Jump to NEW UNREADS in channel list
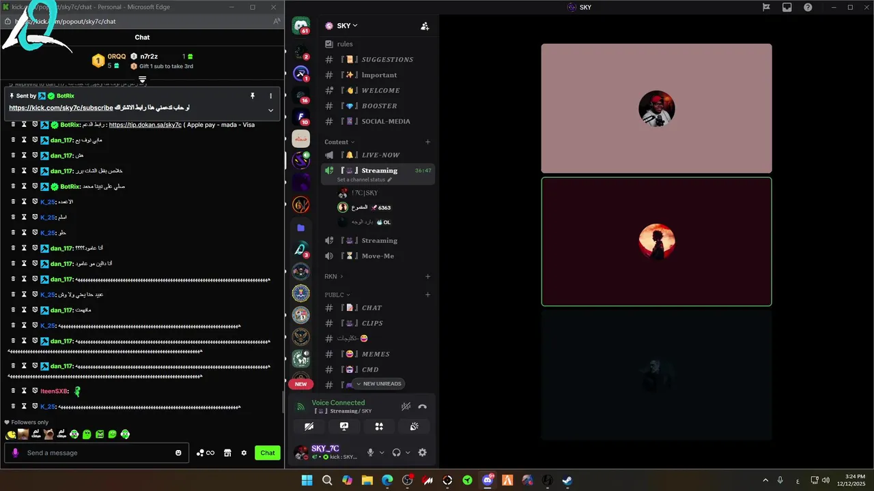This screenshot has height=491, width=874. point(378,384)
